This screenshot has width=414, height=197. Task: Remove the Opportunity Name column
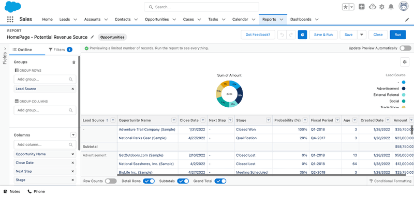coord(72,154)
